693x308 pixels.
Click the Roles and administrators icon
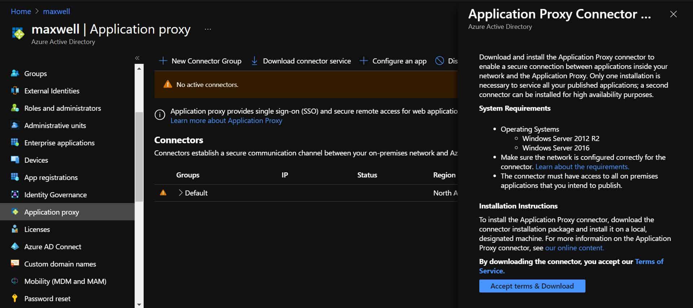(x=15, y=108)
